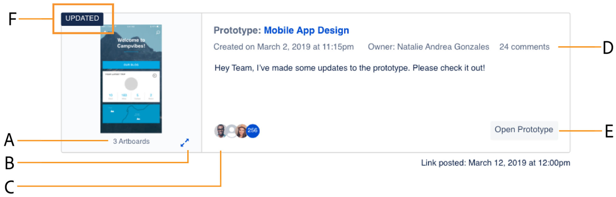Click the overflow avatar group to expand viewers
The width and height of the screenshot is (616, 197).
(x=252, y=131)
